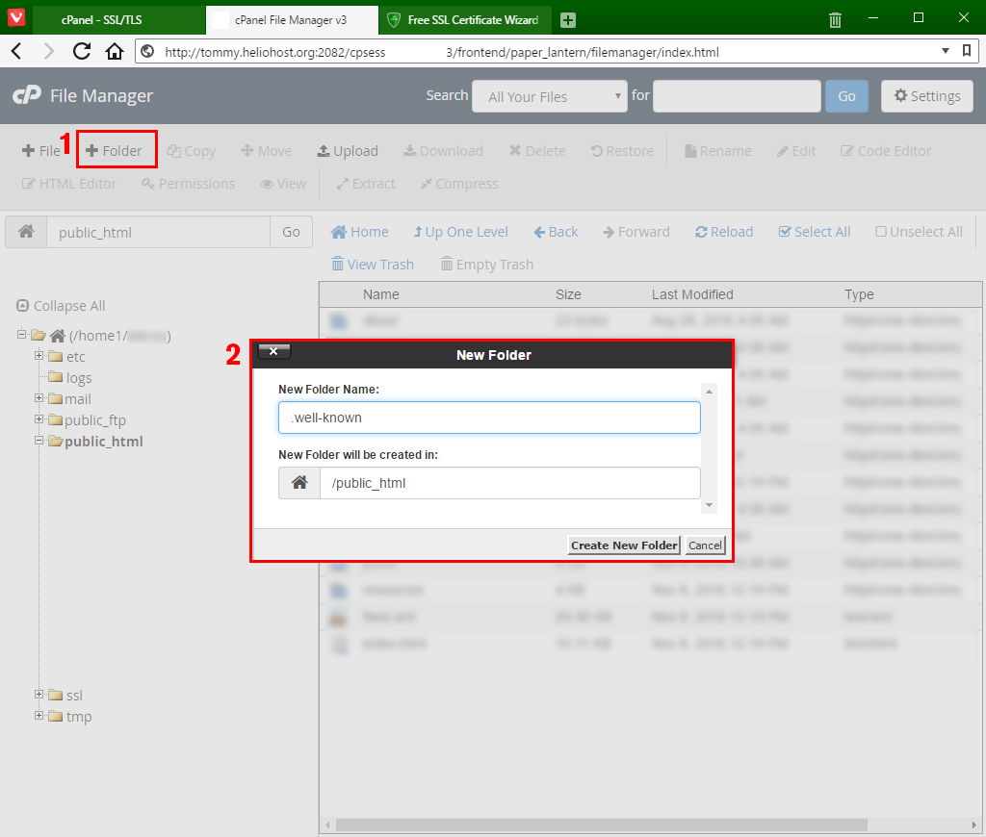Viewport: 986px width, 837px height.
Task: Switch to Free SSL Certificate Wizard tab
Action: pos(465,20)
